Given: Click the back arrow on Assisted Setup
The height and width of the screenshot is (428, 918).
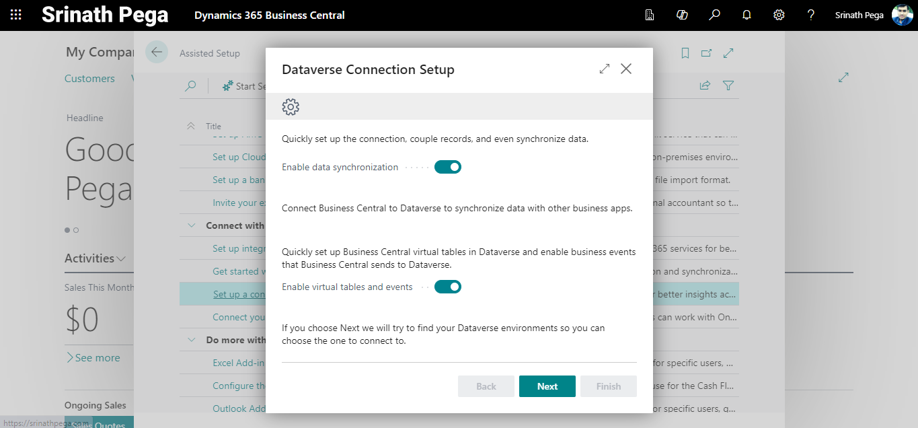Looking at the screenshot, I should 157,52.
